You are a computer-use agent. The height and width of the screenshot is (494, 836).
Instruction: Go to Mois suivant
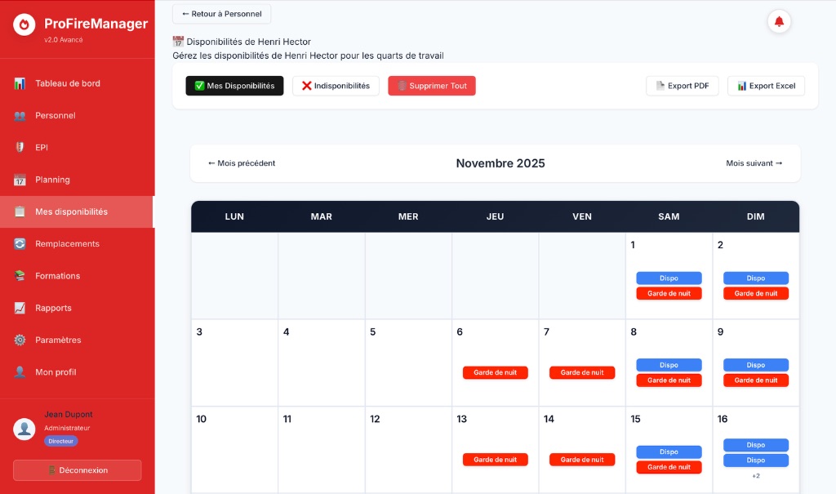point(754,163)
